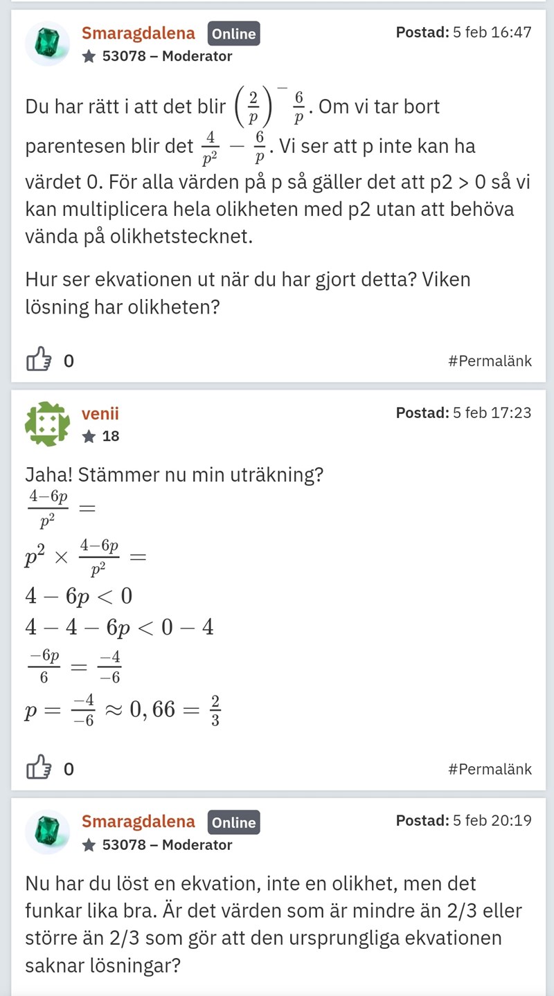The image size is (554, 996).
Task: Like venii's post with the thumbs-up icon
Action: coord(38,768)
